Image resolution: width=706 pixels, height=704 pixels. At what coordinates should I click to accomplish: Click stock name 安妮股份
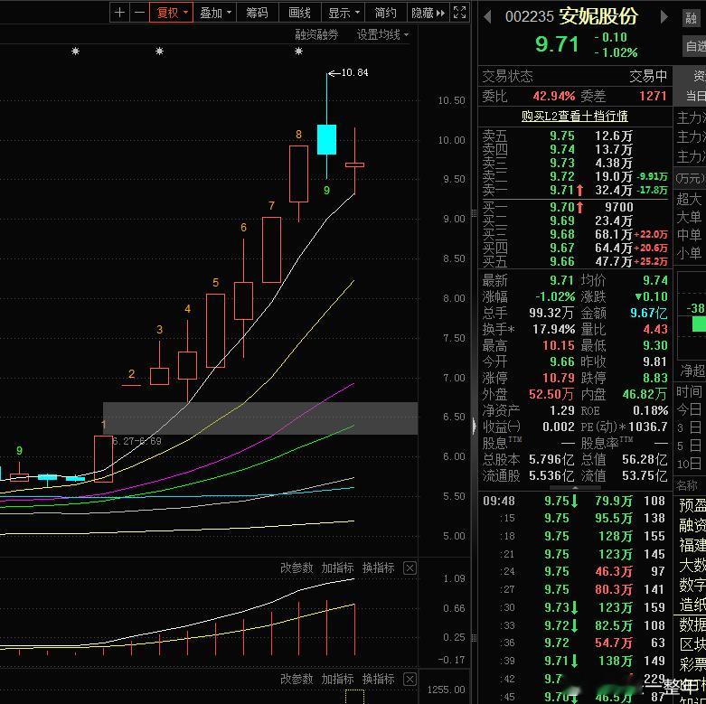point(598,16)
